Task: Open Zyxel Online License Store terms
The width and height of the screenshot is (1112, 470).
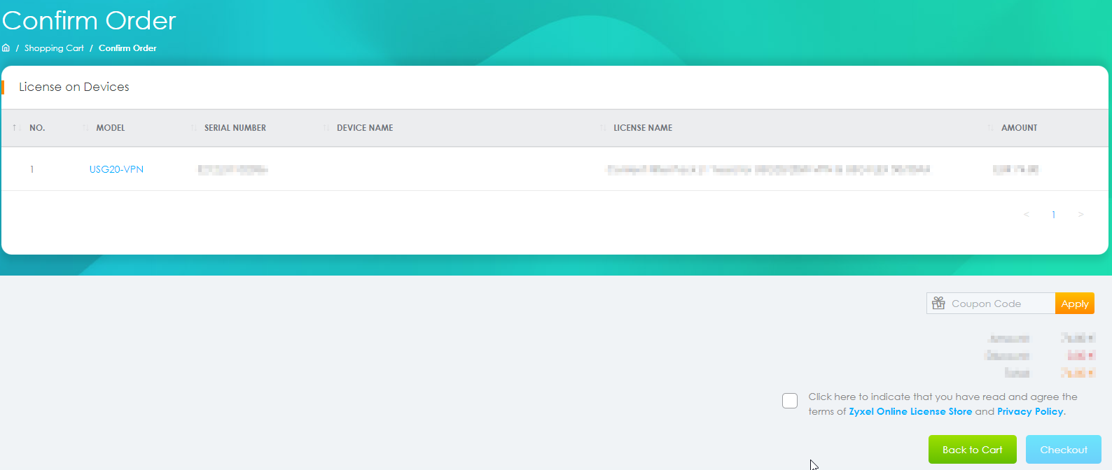Action: click(x=910, y=411)
